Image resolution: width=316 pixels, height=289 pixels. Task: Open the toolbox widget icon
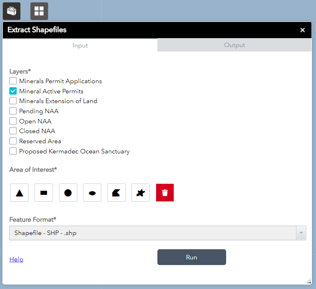pos(11,11)
